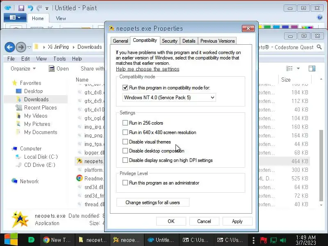Image resolution: width=328 pixels, height=246 pixels.
Task: Click the Favorites star icon
Action: pyautogui.click(x=14, y=83)
